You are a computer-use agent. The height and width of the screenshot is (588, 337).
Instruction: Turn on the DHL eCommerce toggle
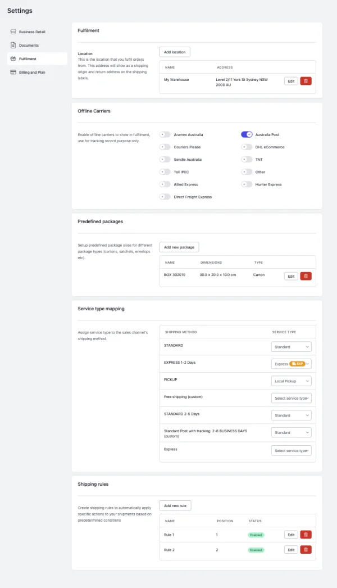pos(247,147)
